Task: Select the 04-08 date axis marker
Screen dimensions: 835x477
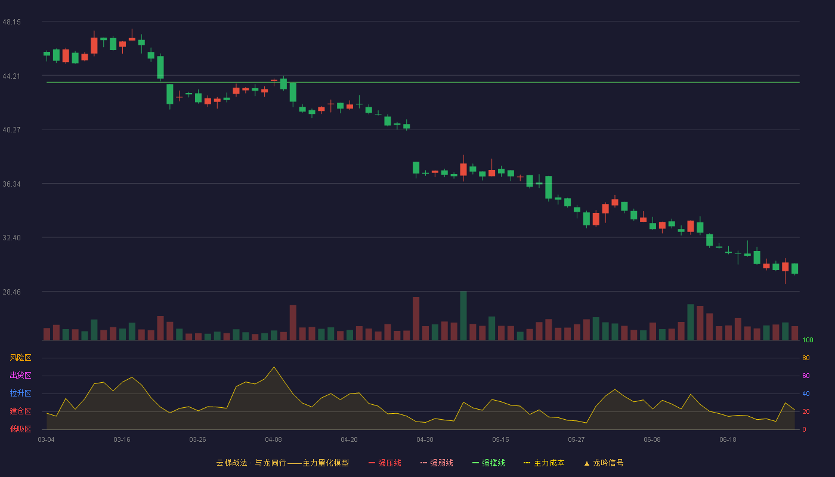Action: 274,439
